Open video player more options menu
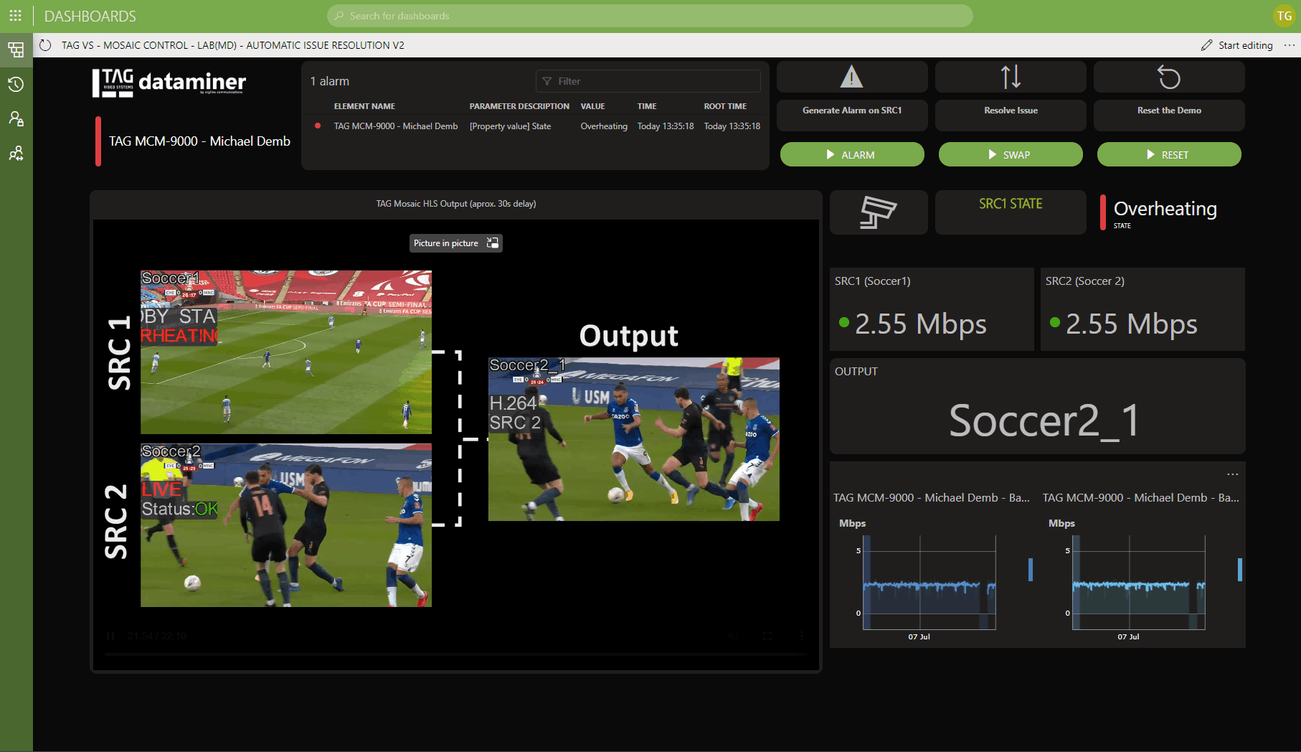The width and height of the screenshot is (1301, 752). point(802,636)
